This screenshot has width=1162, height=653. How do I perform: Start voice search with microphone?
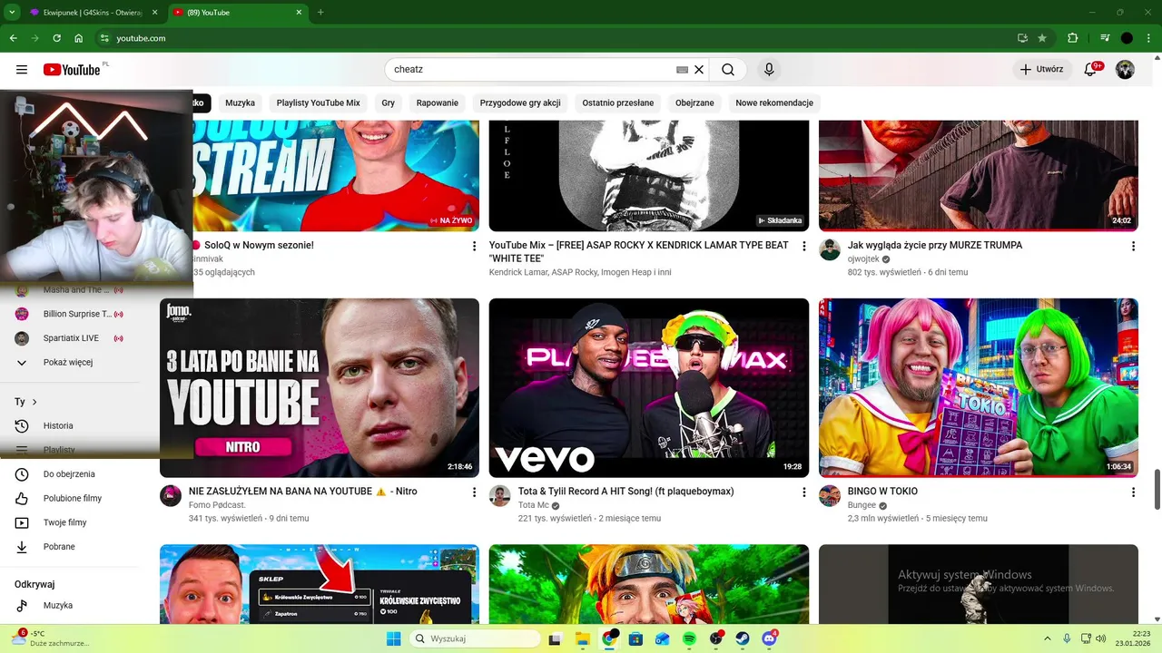[769, 70]
